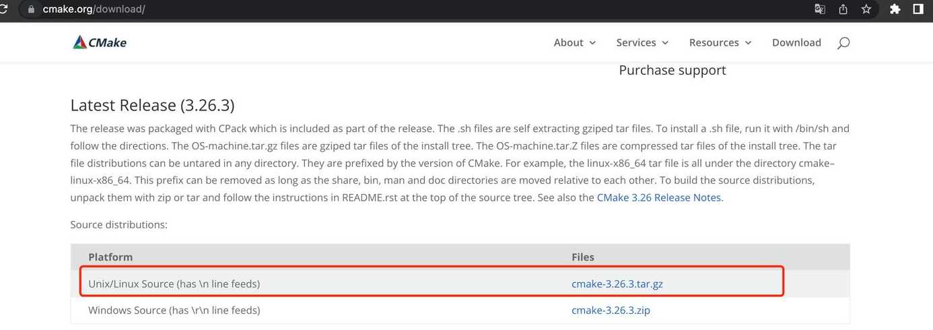Open CMake 3.26 Release Notes link
Screen dimensions: 933x330
659,198
